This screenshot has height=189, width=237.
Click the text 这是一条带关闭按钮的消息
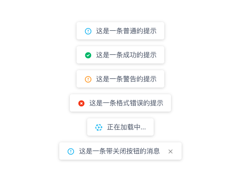[x=119, y=151]
